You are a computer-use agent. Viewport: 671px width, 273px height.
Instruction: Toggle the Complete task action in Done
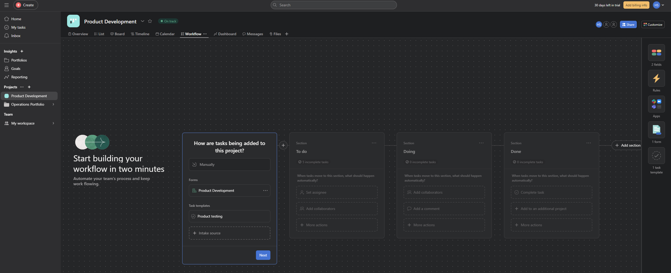click(551, 193)
